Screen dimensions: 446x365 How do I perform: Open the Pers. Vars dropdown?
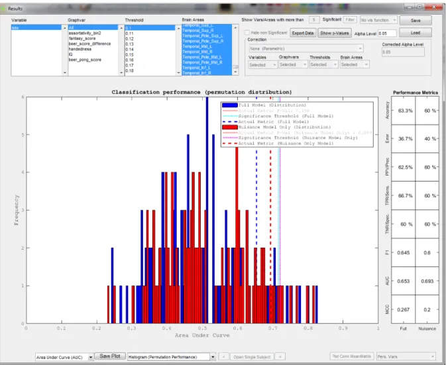406,356
